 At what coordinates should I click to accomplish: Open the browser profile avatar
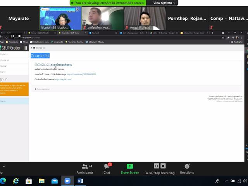click(x=237, y=38)
